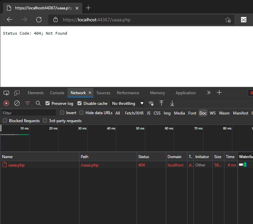This screenshot has height=224, width=253.
Task: Go to the Memory tab
Action: pos(158,93)
